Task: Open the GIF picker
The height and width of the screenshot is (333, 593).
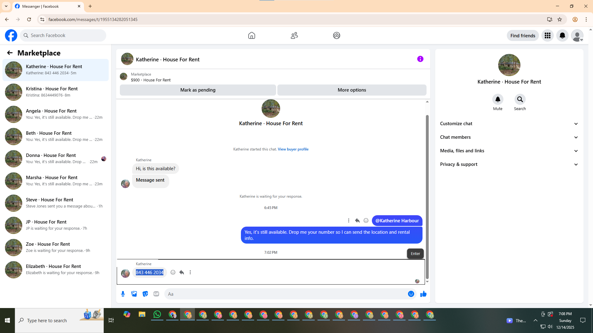Action: click(x=156, y=294)
